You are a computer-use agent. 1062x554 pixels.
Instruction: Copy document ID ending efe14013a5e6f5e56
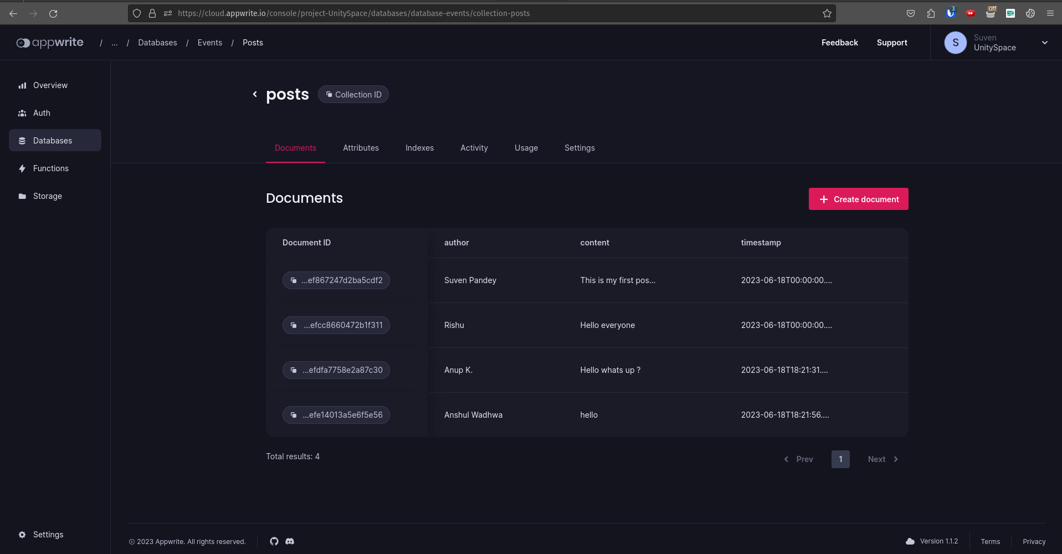[x=336, y=415]
